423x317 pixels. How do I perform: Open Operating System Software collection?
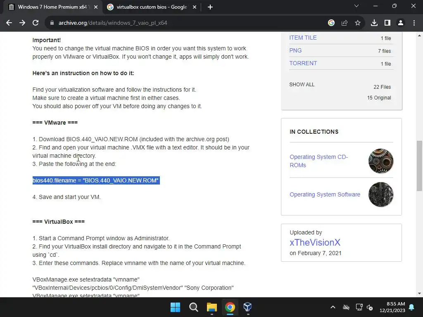click(325, 194)
